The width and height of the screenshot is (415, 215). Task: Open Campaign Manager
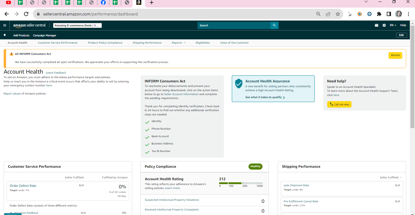45,35
